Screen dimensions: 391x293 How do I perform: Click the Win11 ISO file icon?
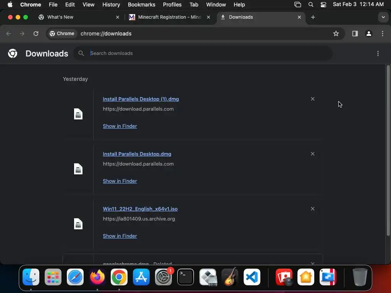(x=78, y=224)
